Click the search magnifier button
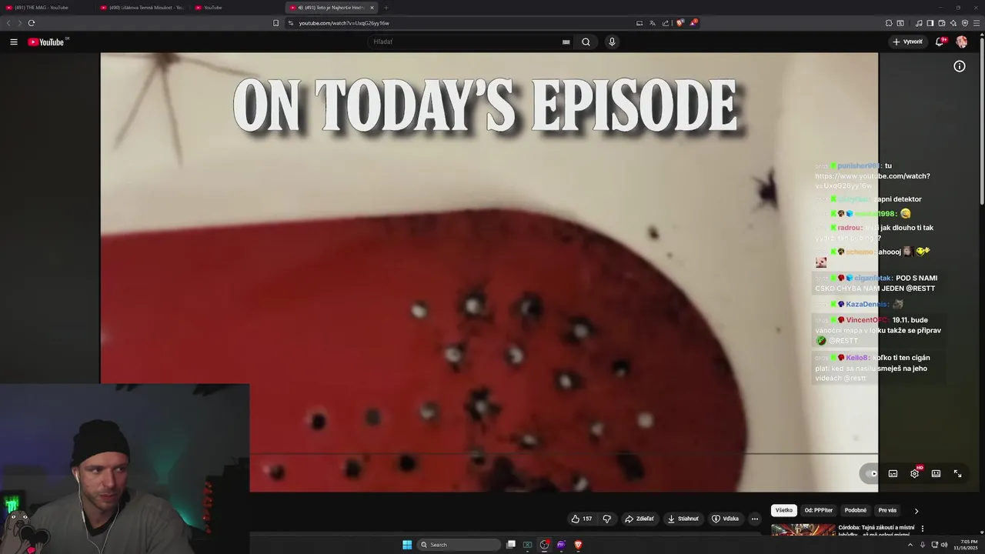Image resolution: width=985 pixels, height=554 pixels. pos(586,42)
